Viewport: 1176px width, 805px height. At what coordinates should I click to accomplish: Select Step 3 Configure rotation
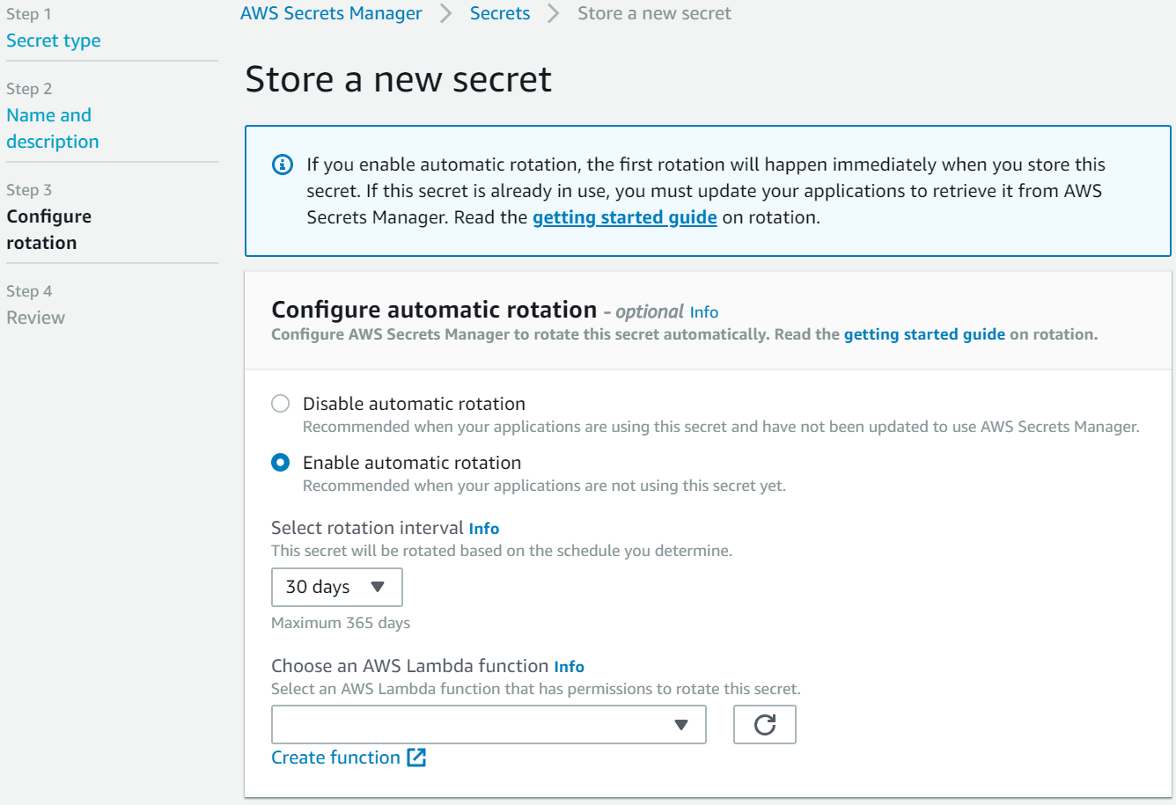(48, 230)
